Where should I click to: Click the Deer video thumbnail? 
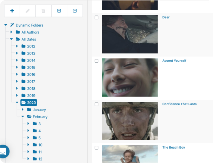pos(130,34)
